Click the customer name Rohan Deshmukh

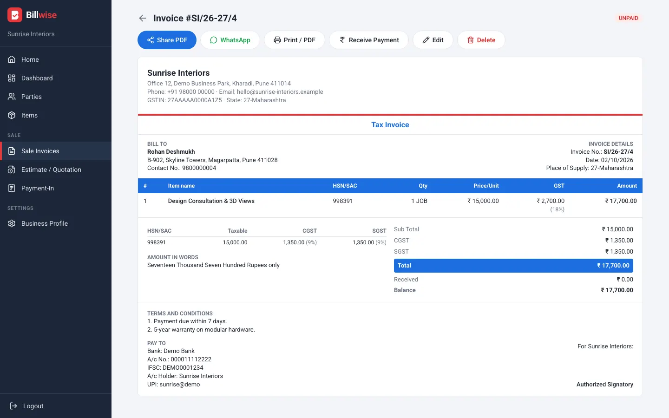coord(171,152)
